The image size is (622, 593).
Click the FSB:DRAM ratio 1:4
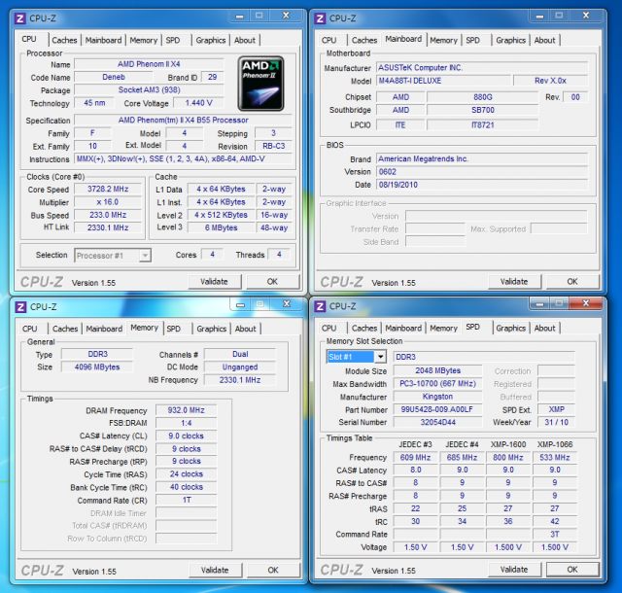pos(186,423)
